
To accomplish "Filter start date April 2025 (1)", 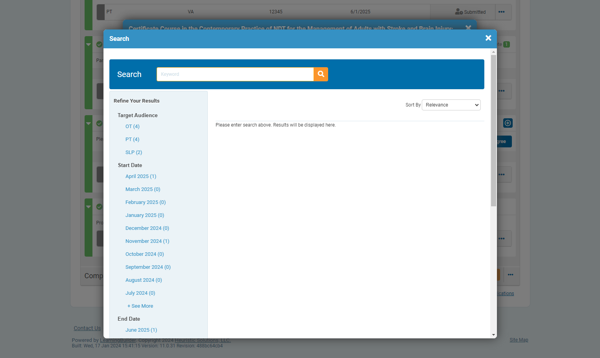I will point(141,176).
